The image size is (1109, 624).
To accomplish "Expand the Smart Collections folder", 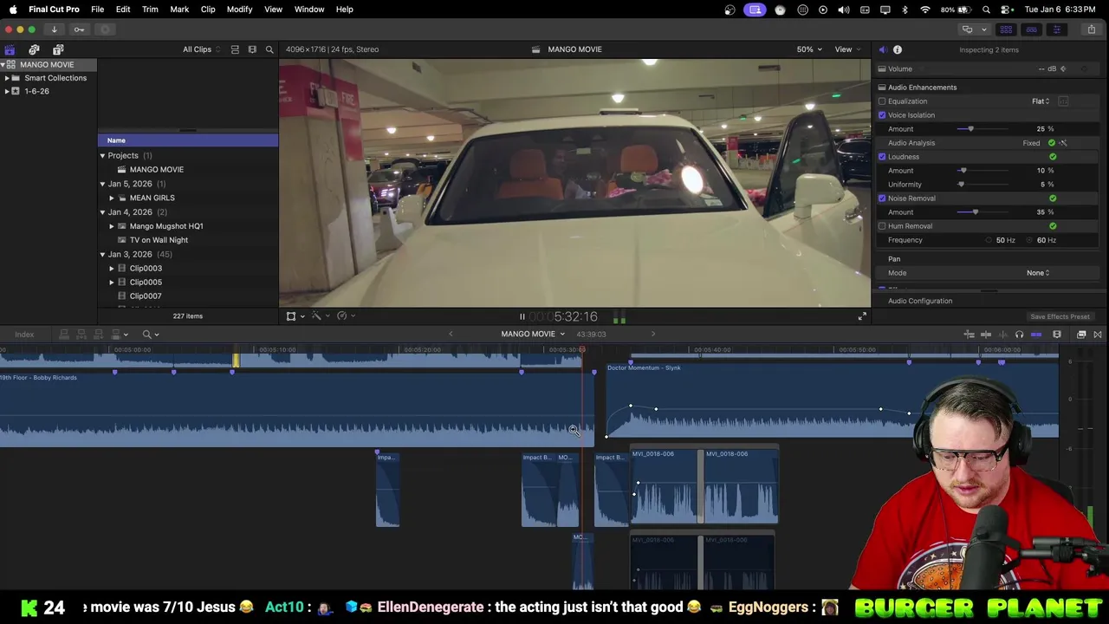I will pos(7,78).
